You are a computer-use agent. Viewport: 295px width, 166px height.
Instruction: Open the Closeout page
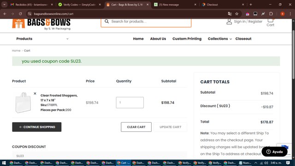[x=243, y=39]
